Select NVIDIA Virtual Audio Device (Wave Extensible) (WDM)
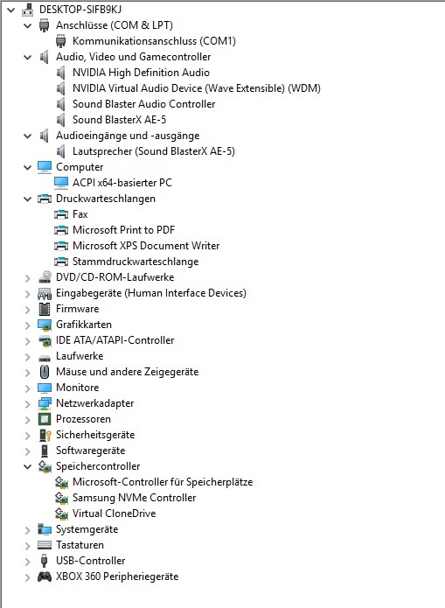The height and width of the screenshot is (608, 445). pyautogui.click(x=197, y=88)
